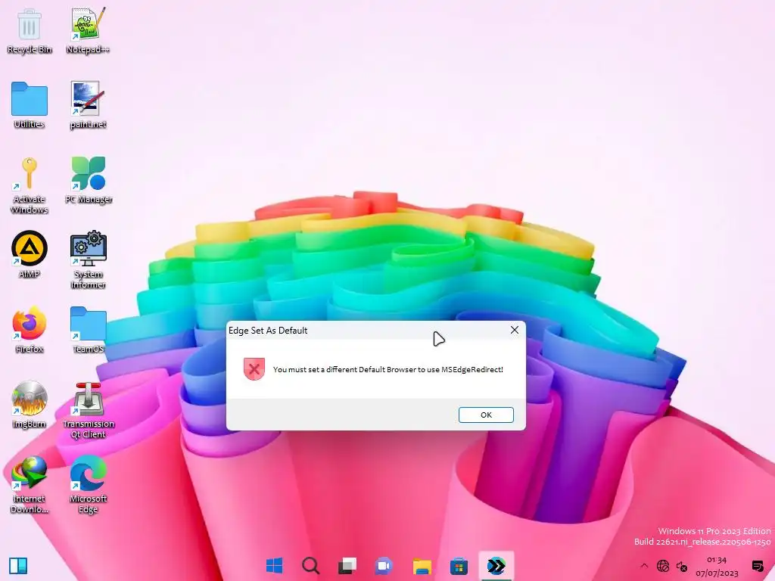The height and width of the screenshot is (581, 775).
Task: Click the muted volume tray icon
Action: click(x=682, y=566)
